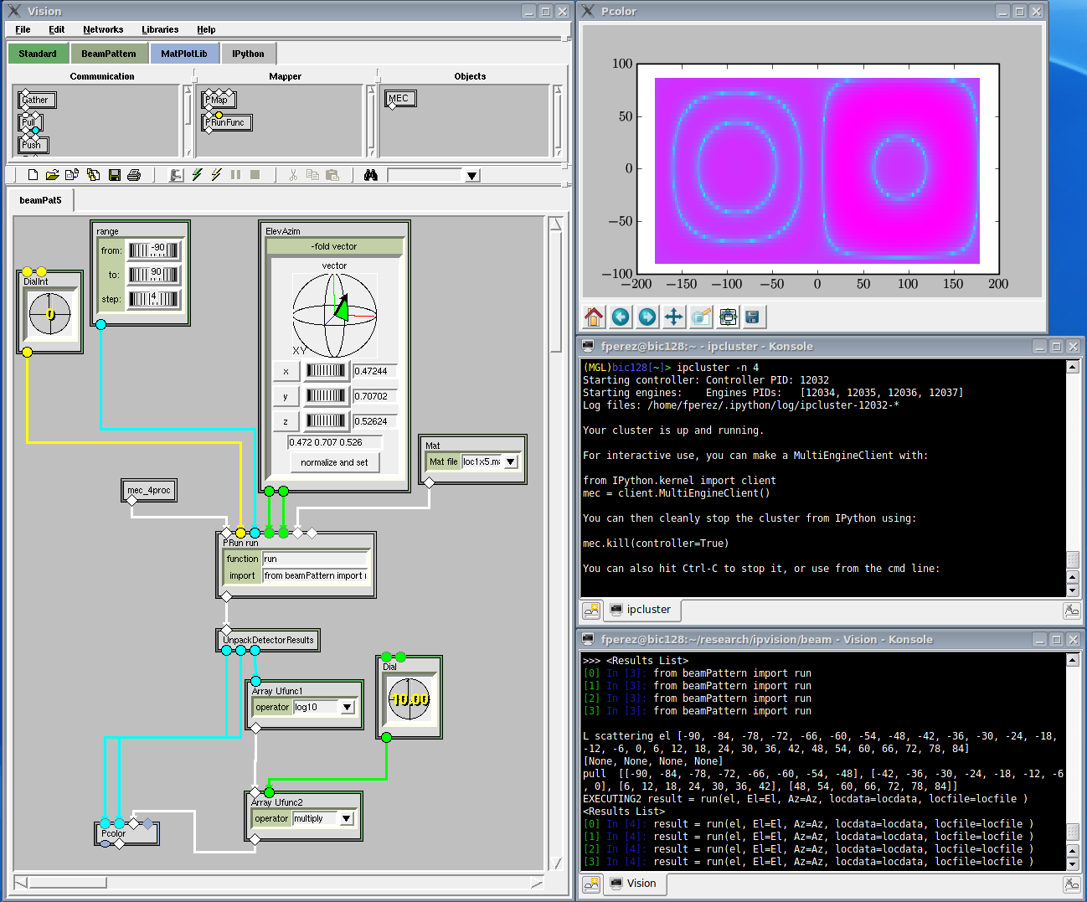Screen dimensions: 1087x902
Task: Switch to the Standard library tab
Action: click(x=38, y=54)
